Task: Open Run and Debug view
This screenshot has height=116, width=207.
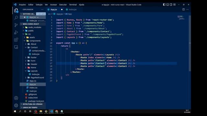Action: point(16,32)
